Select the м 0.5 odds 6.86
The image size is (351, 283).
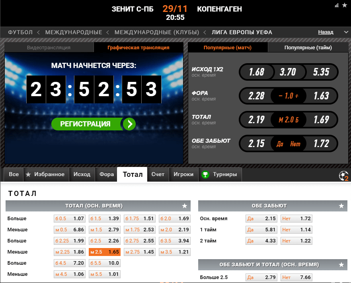coord(70,230)
